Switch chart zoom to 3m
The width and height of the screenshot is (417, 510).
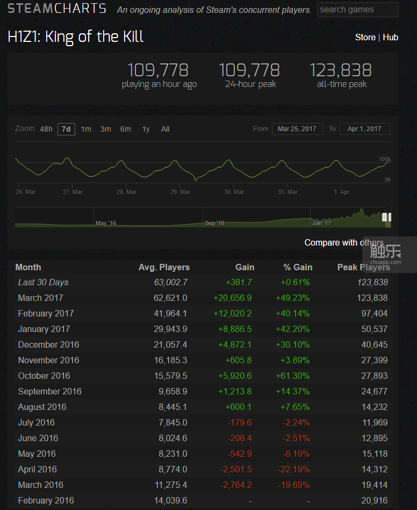pos(106,129)
